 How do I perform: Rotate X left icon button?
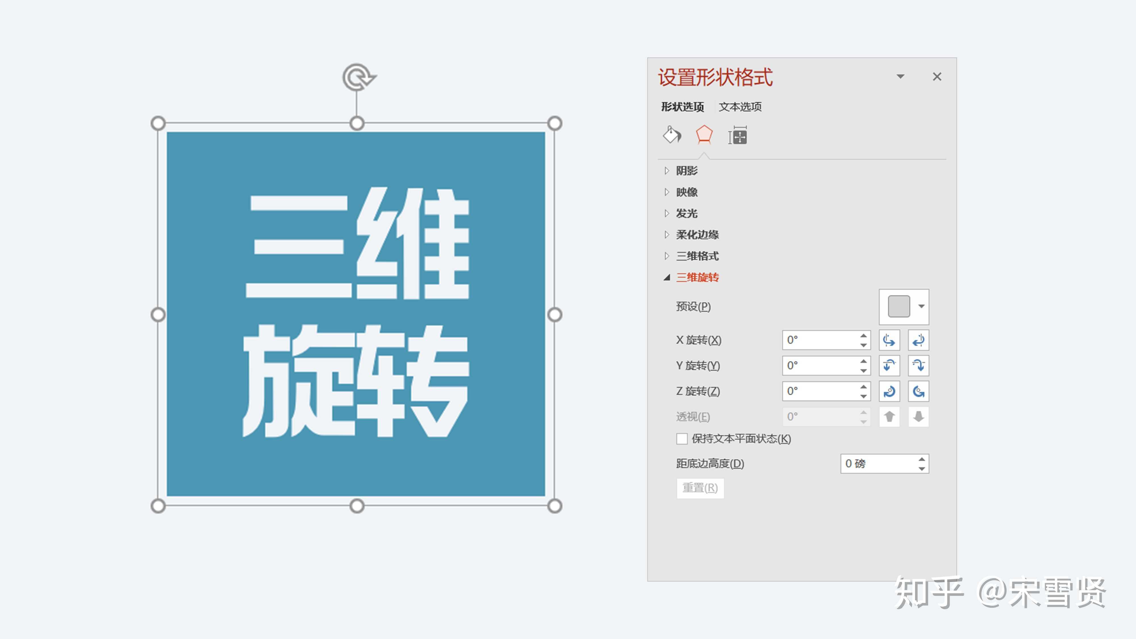[889, 340]
